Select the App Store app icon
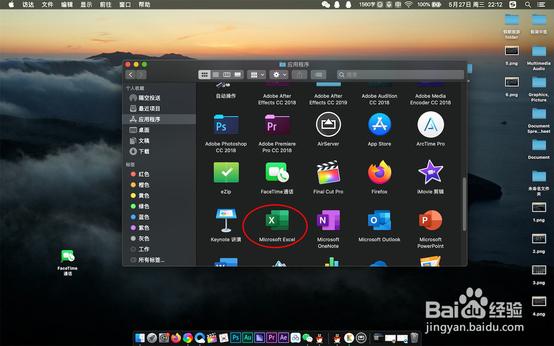The width and height of the screenshot is (554, 346). point(380,125)
